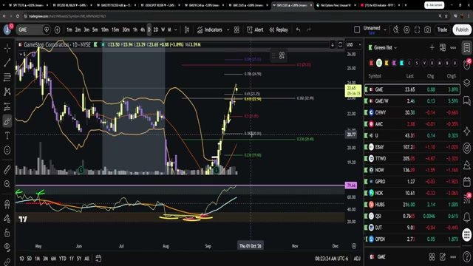Expand the favorite indicators dropdown arrow

228,30
